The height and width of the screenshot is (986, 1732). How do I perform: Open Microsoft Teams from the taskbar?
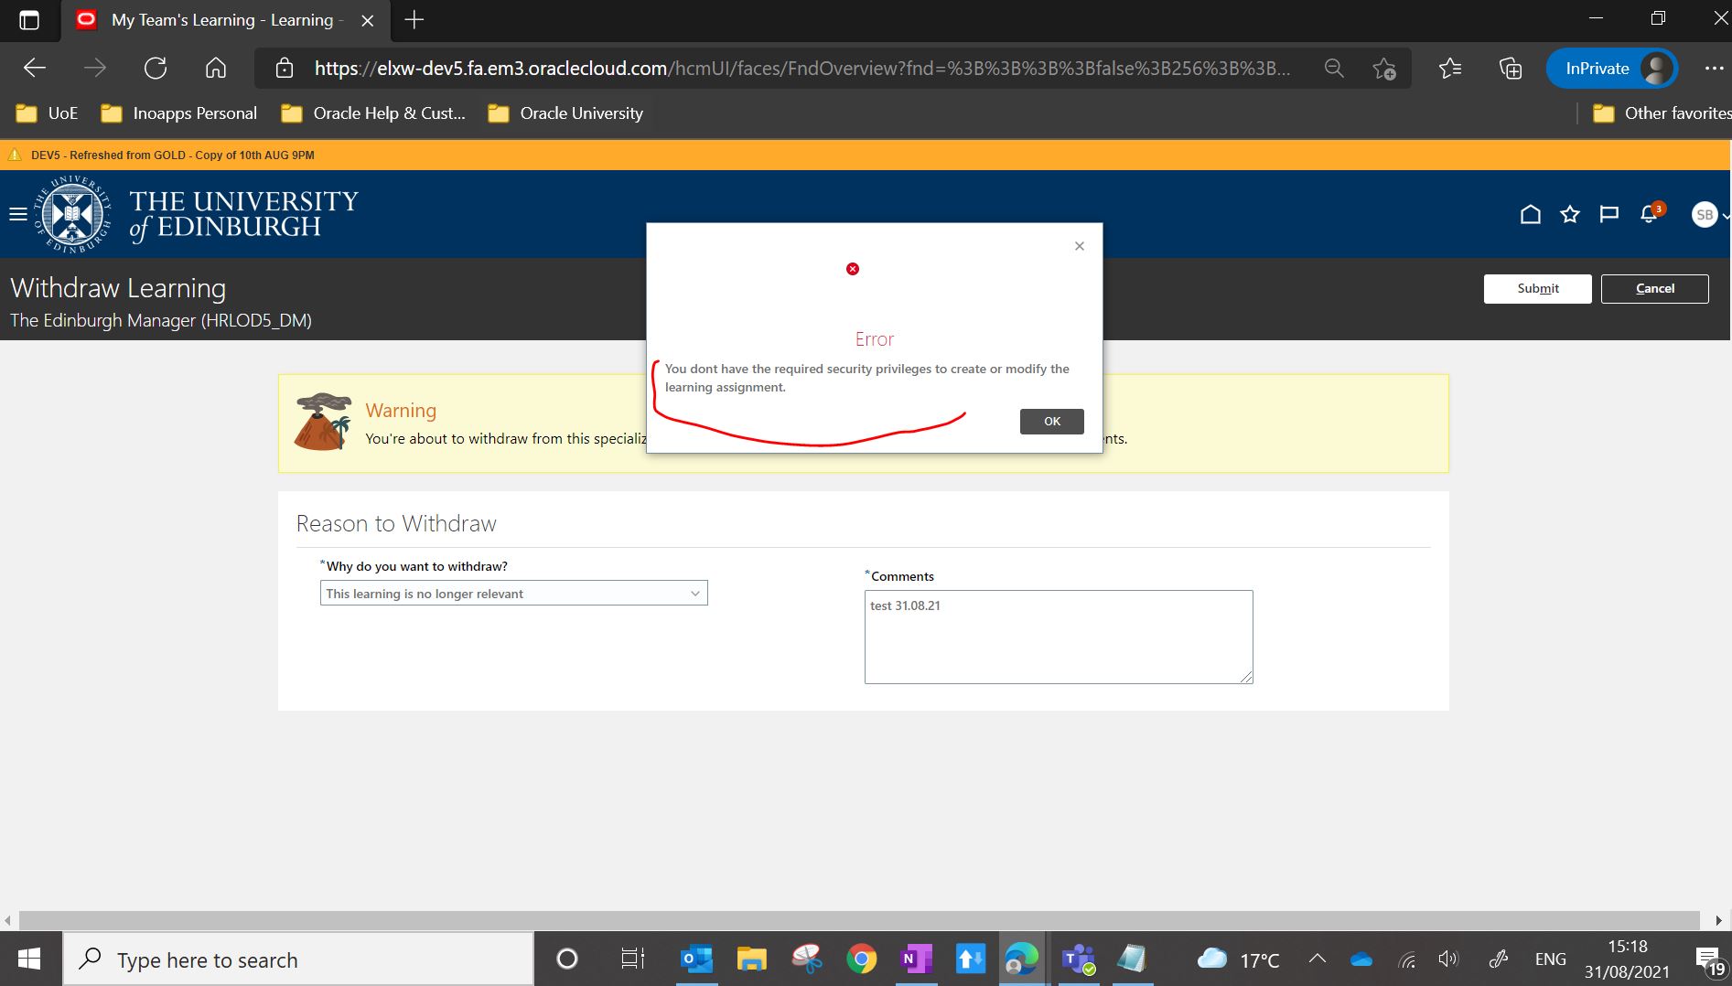pyautogui.click(x=1078, y=959)
